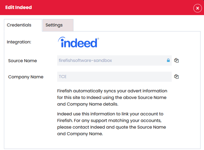204x150 pixels.
Task: Close the Edit Indeed dialog
Action: coord(197,8)
